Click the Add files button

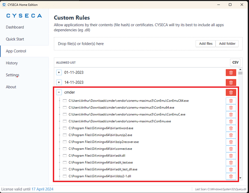(206, 44)
